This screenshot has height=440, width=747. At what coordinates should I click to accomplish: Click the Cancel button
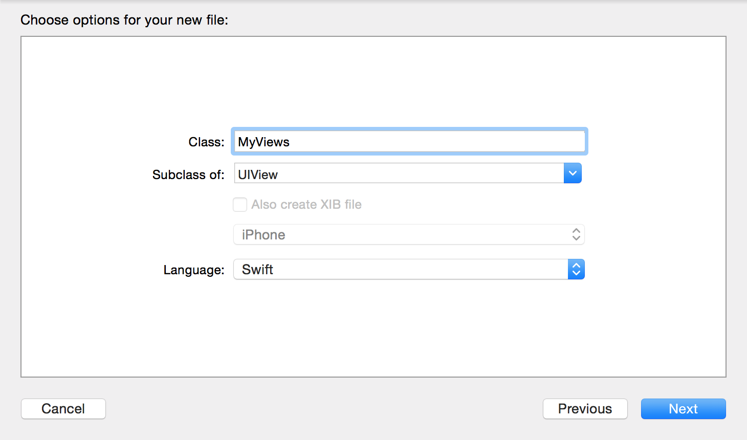pyautogui.click(x=63, y=409)
